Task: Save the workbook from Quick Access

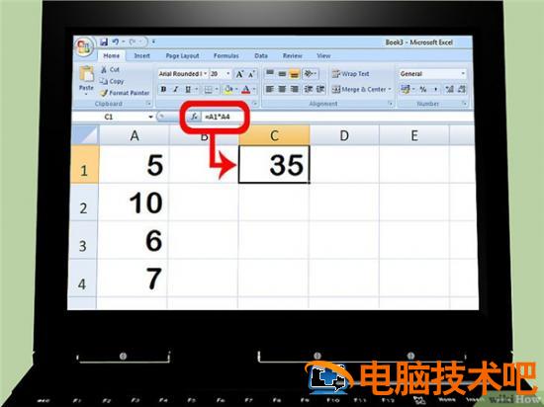Action: (x=104, y=41)
